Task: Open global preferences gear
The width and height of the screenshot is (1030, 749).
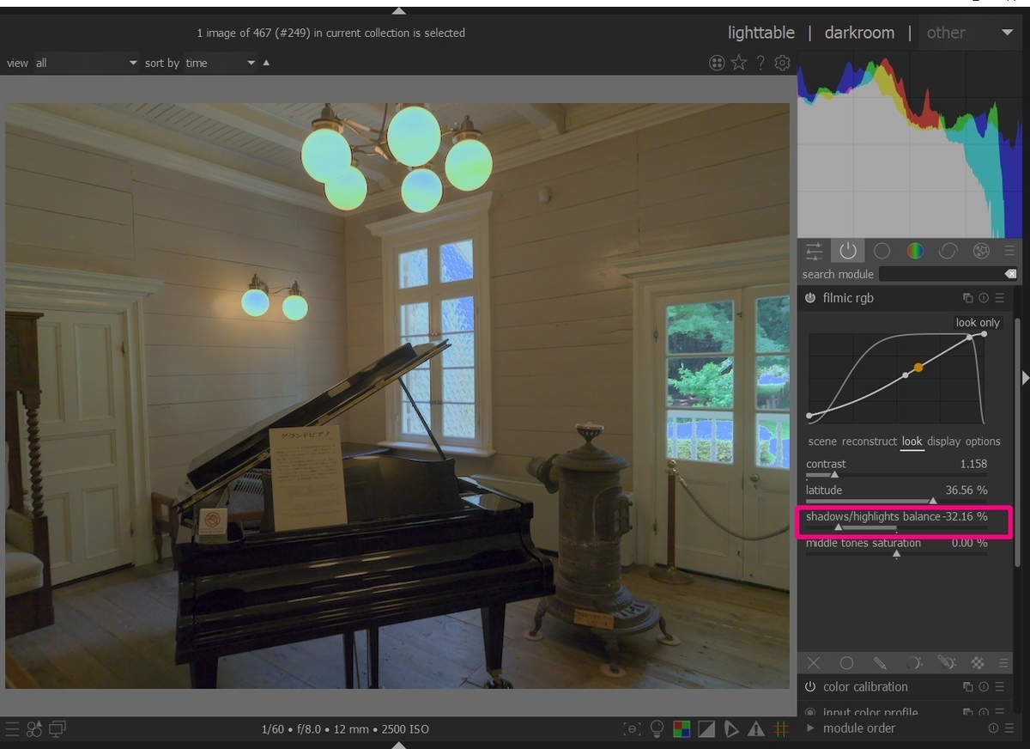Action: point(782,63)
